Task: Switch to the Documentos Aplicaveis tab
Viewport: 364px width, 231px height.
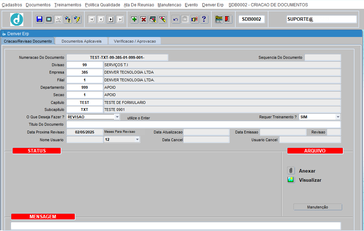Action: tap(81, 41)
